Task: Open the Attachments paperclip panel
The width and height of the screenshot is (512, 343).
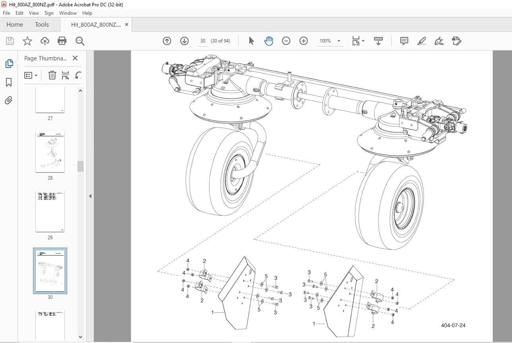Action: pyautogui.click(x=9, y=100)
